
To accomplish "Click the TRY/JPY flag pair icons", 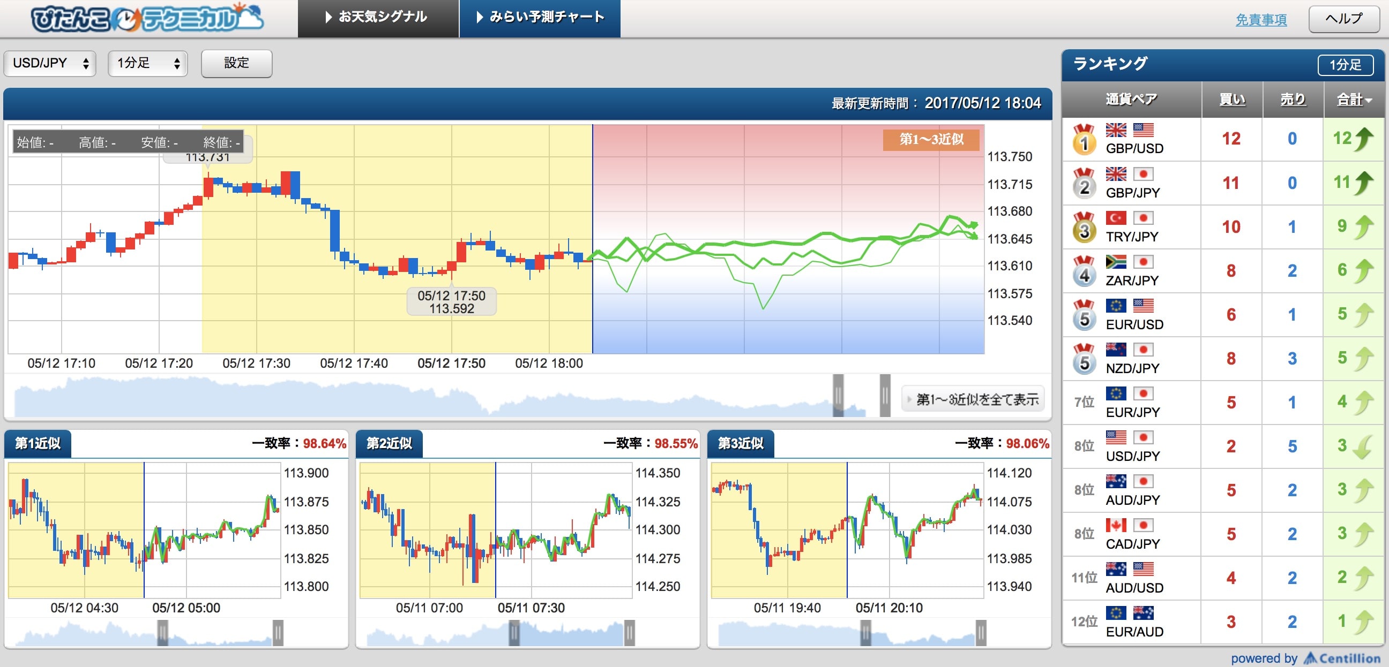I will point(1130,218).
